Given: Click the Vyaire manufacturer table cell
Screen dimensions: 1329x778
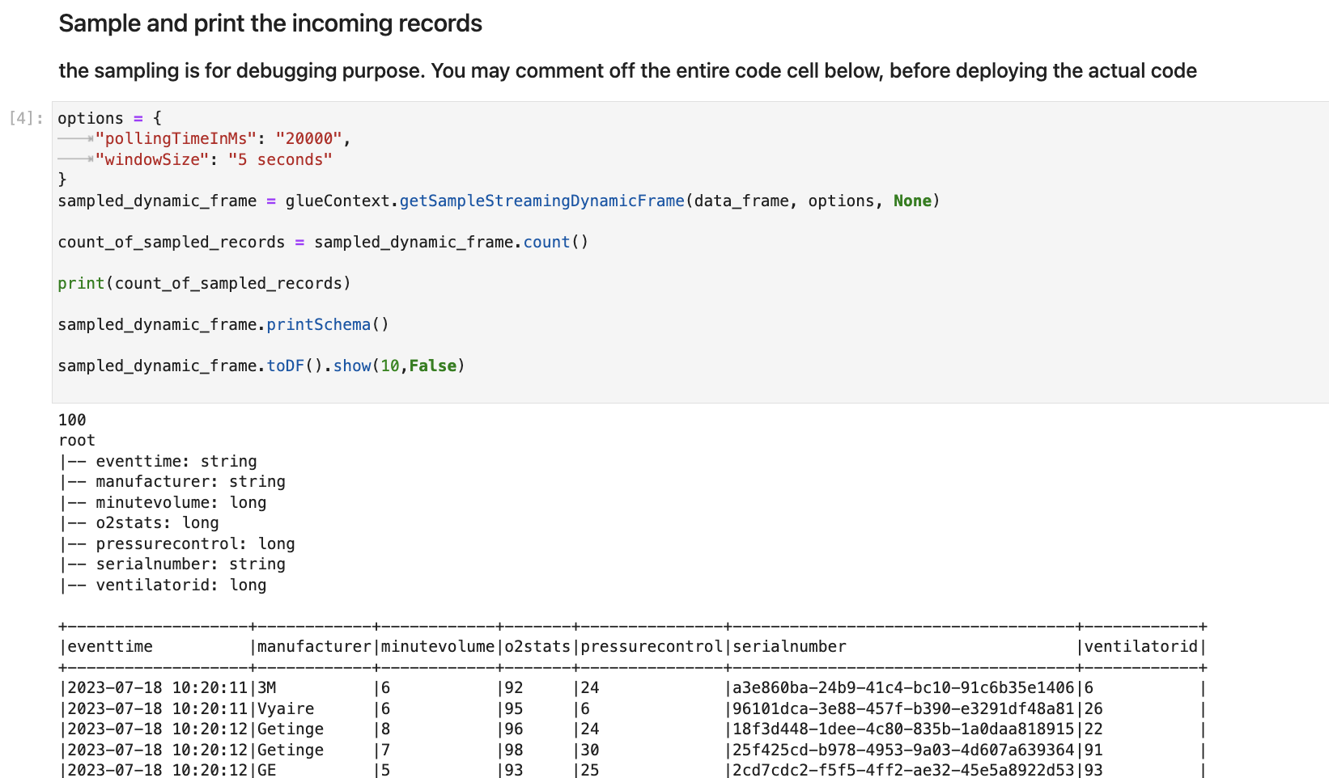Looking at the screenshot, I should pyautogui.click(x=286, y=709).
